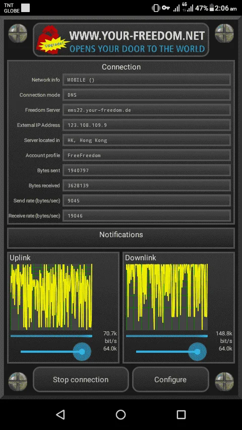The height and width of the screenshot is (430, 242).
Task: Tap the VPN key status bar icon
Action: [166, 8]
